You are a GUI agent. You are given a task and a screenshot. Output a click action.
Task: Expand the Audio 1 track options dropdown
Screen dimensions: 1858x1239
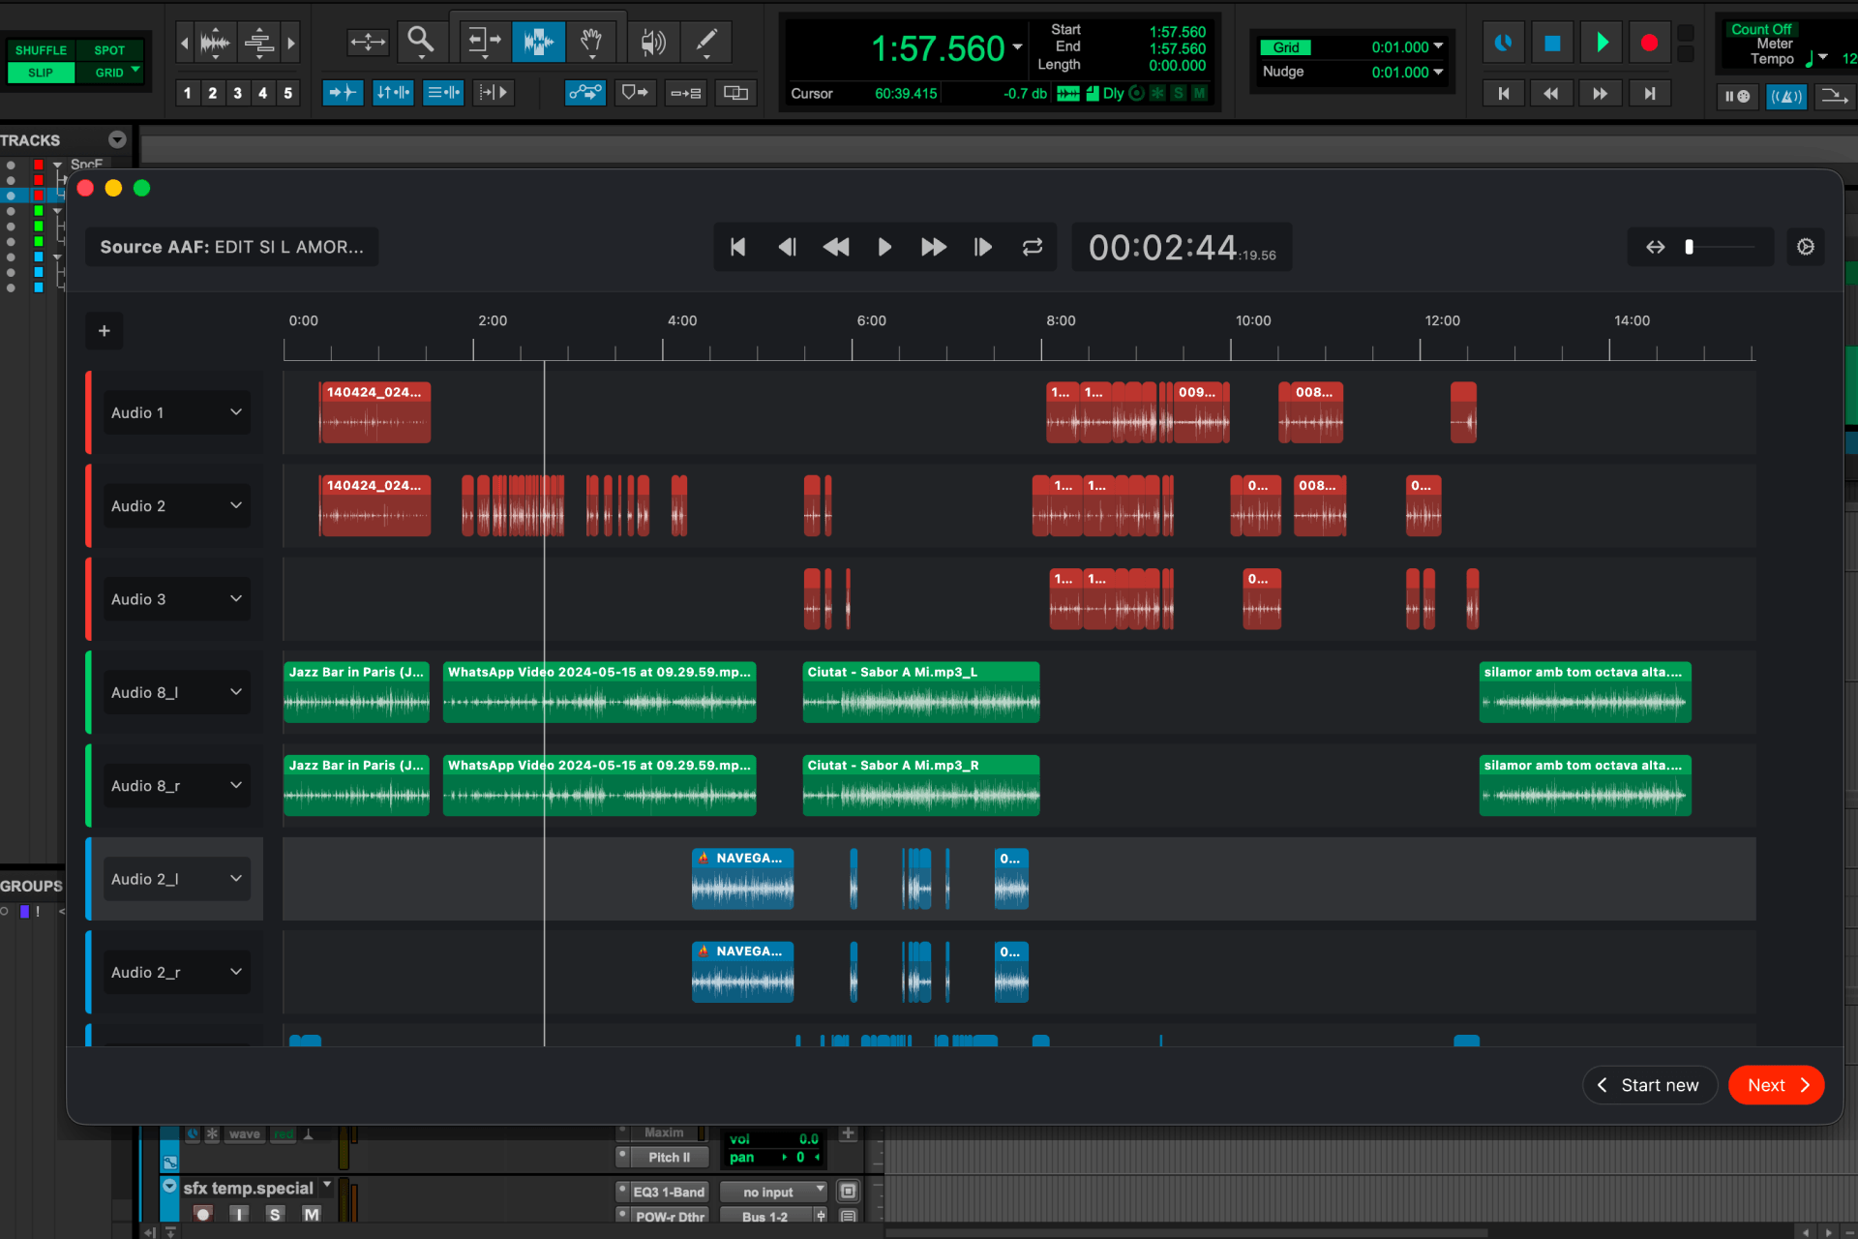click(x=235, y=412)
